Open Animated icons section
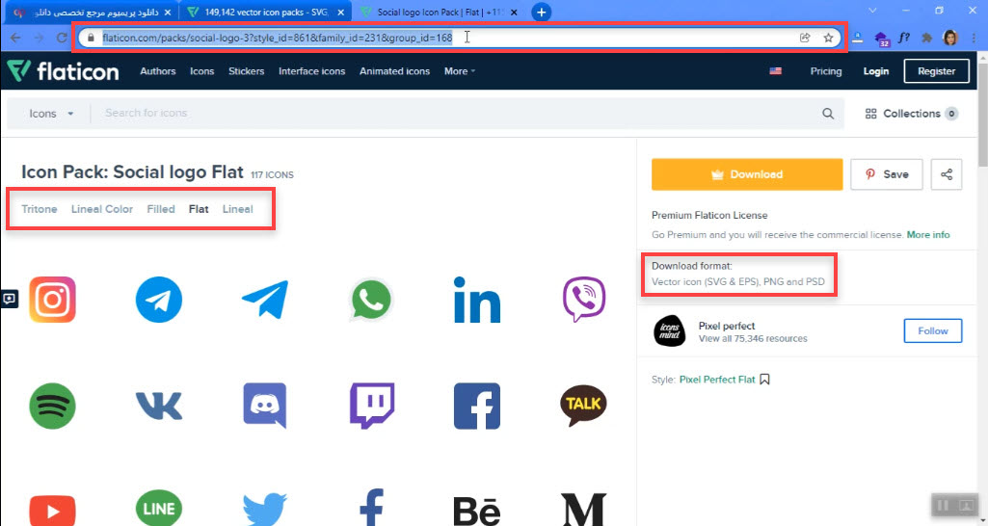Viewport: 988px width, 526px height. (x=394, y=71)
